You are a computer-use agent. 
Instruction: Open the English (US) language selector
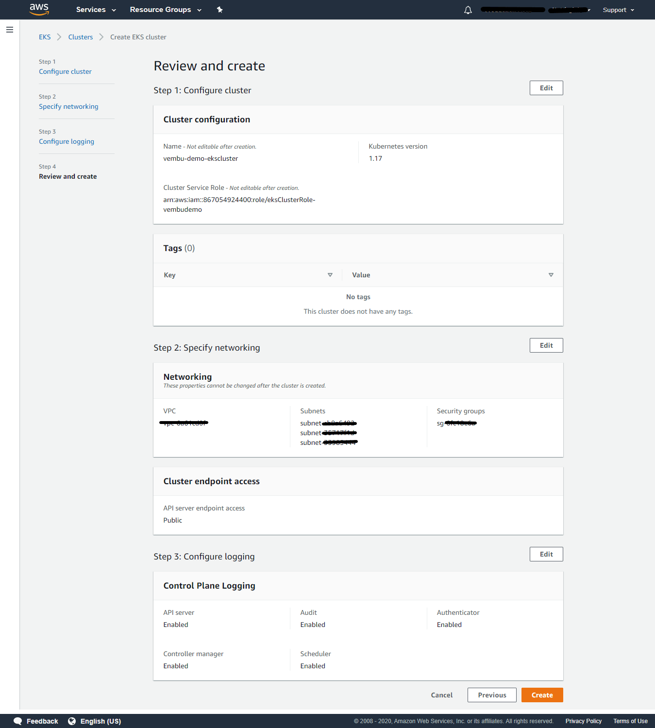(101, 721)
